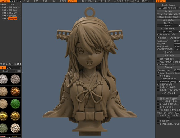The height and width of the screenshot is (138, 180).
Task: Open the 全画面 view size dropdown
Action: coord(168,26)
